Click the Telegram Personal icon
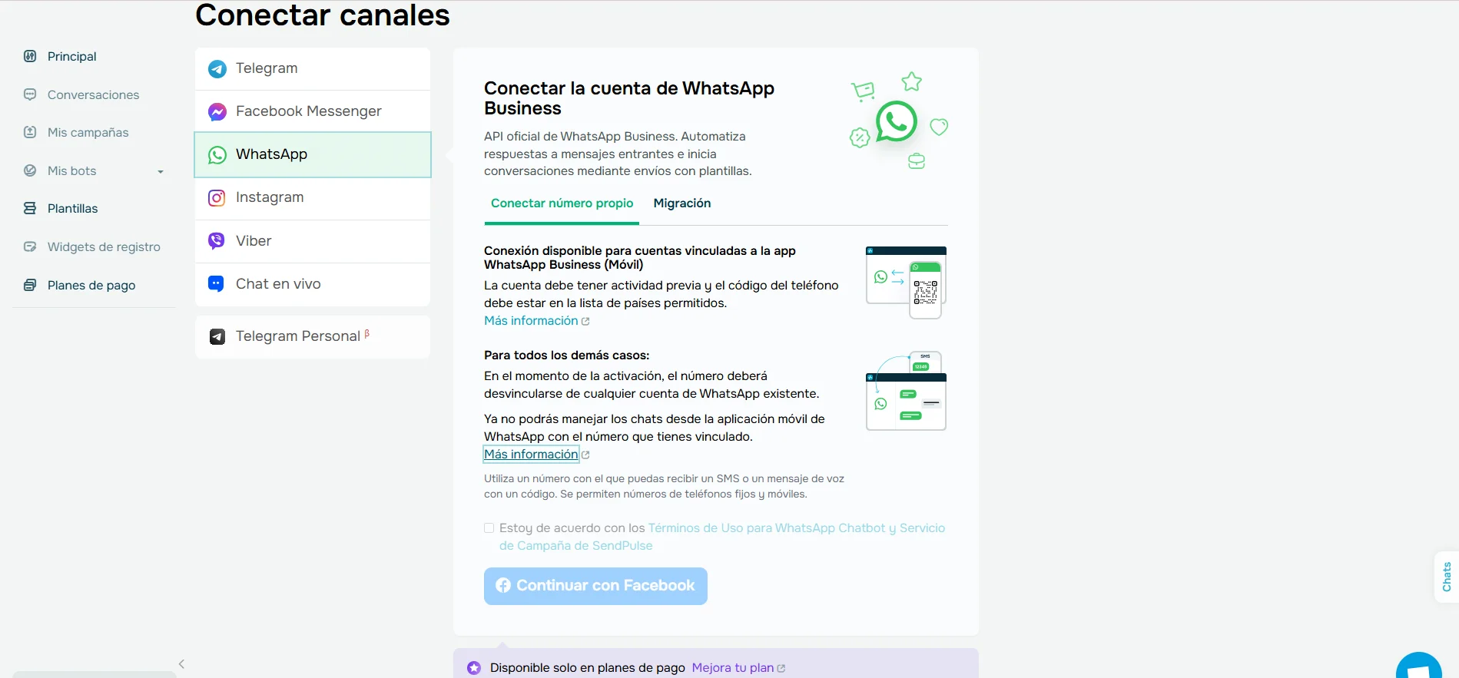The image size is (1459, 678). point(217,336)
